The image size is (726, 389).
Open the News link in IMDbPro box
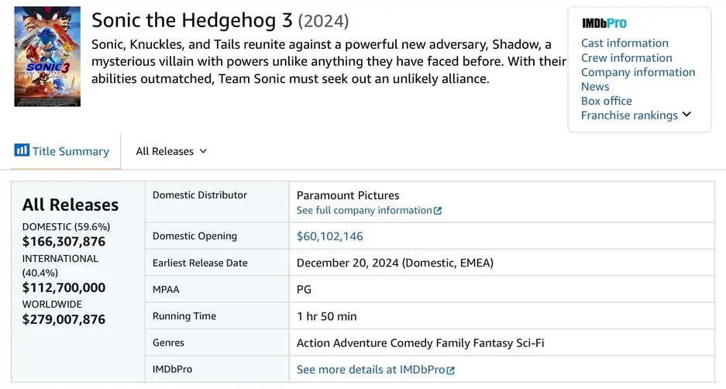pos(595,87)
